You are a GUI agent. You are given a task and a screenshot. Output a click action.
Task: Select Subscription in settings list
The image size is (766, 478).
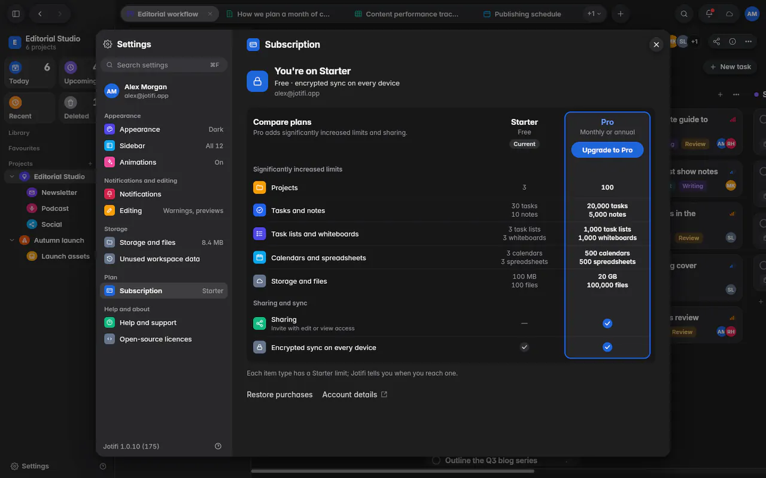pyautogui.click(x=163, y=291)
